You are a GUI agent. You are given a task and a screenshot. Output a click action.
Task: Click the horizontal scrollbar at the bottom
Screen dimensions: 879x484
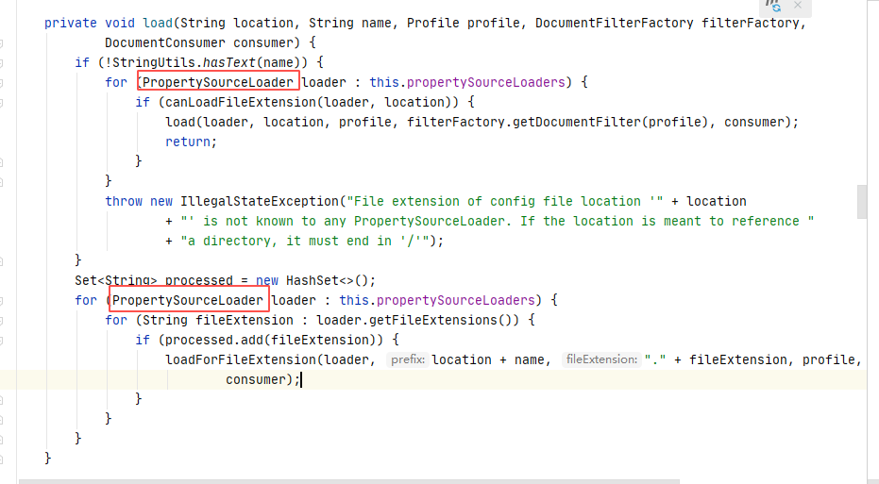[348, 481]
